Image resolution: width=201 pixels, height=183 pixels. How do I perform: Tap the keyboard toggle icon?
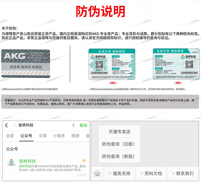(x=97, y=174)
